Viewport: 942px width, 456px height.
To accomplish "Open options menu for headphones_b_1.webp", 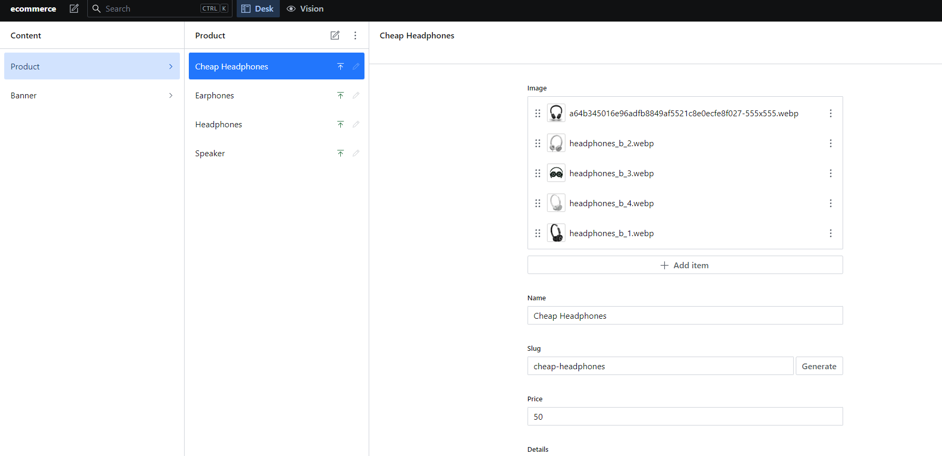I will click(830, 233).
